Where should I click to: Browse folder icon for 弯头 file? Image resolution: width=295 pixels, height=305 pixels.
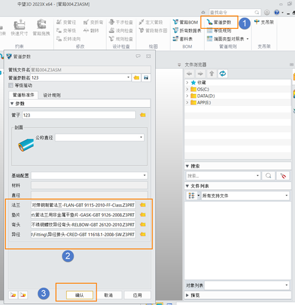pos(143,224)
